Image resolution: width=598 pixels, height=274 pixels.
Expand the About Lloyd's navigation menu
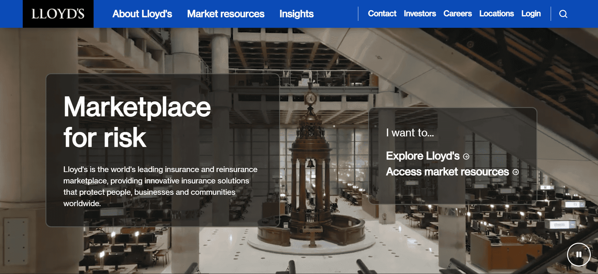[x=142, y=14]
